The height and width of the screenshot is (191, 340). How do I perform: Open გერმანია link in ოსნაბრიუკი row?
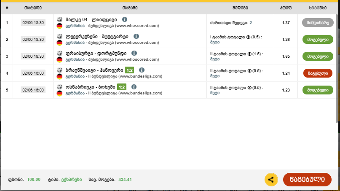75,93
